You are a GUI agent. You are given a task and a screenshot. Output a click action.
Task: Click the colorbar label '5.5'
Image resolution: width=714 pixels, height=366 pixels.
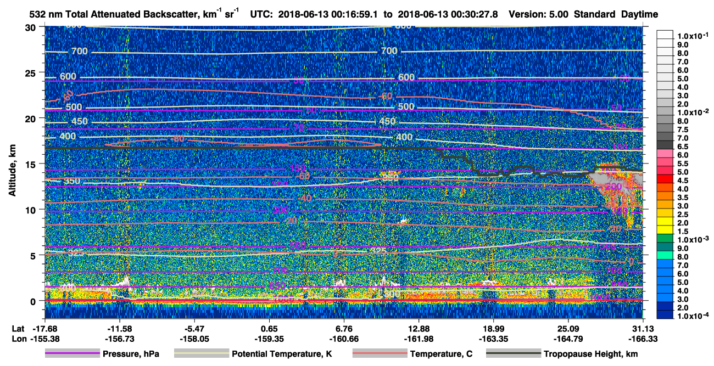(x=683, y=164)
